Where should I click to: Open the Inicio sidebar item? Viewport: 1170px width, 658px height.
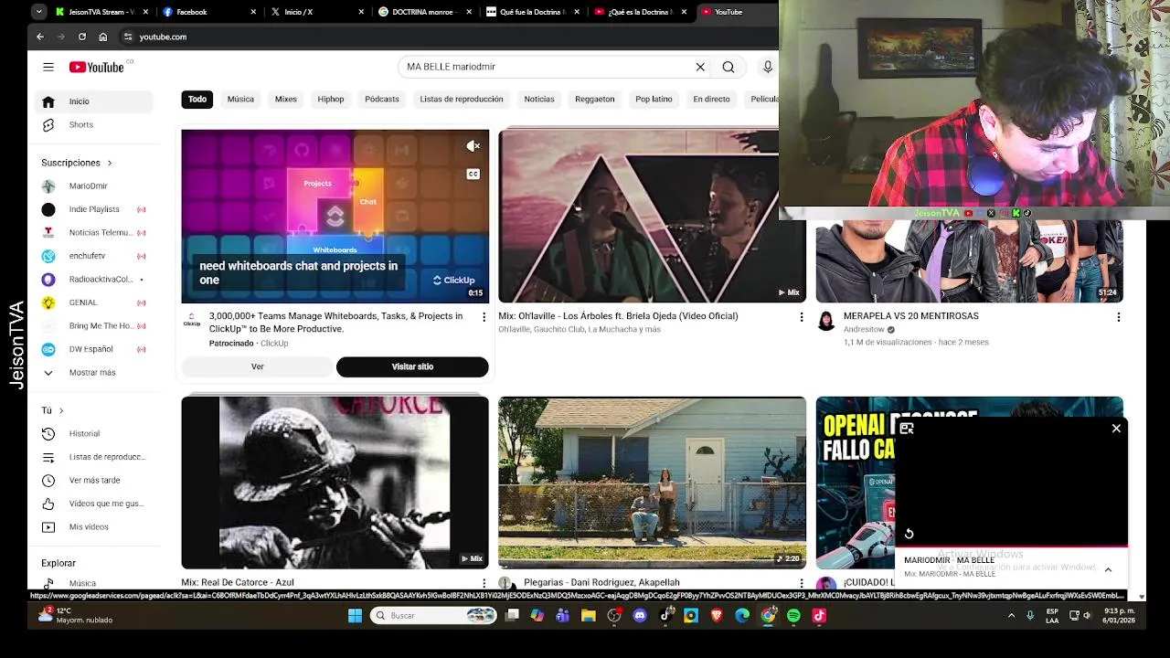[91, 101]
